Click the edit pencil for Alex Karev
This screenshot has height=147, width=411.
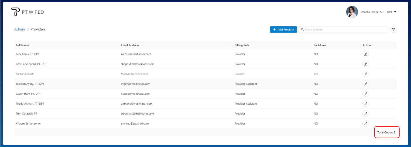point(365,54)
